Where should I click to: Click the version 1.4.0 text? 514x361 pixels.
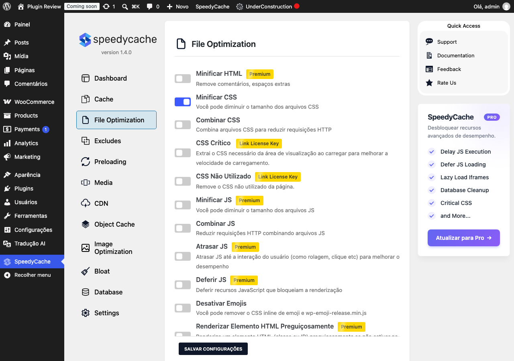pyautogui.click(x=116, y=52)
